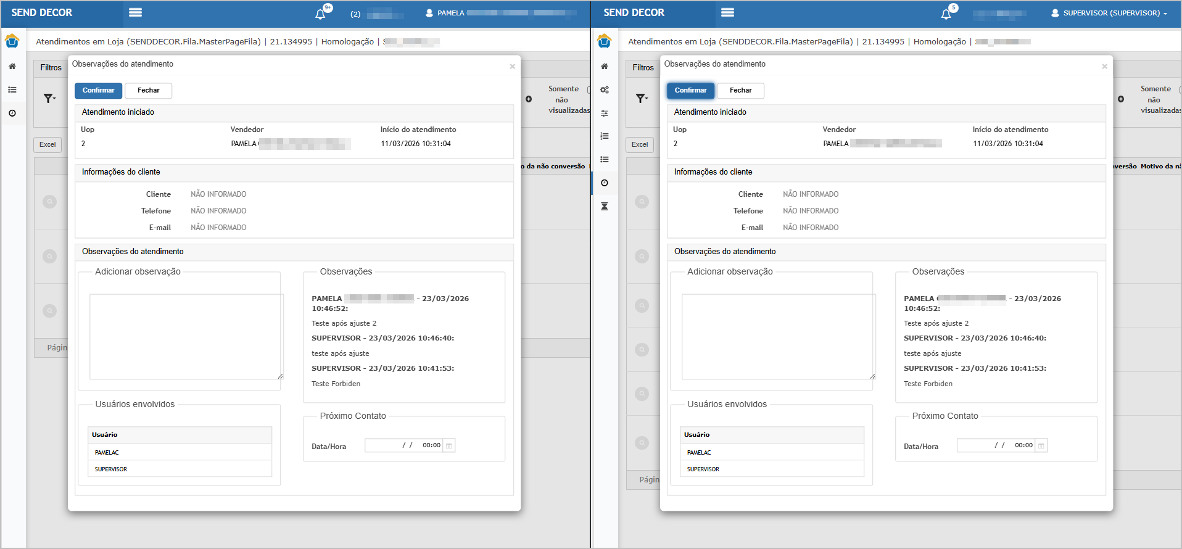The height and width of the screenshot is (549, 1182).
Task: Expand the SUPERVISOR (SUPERVISOR) user dropdown
Action: click(x=1109, y=13)
